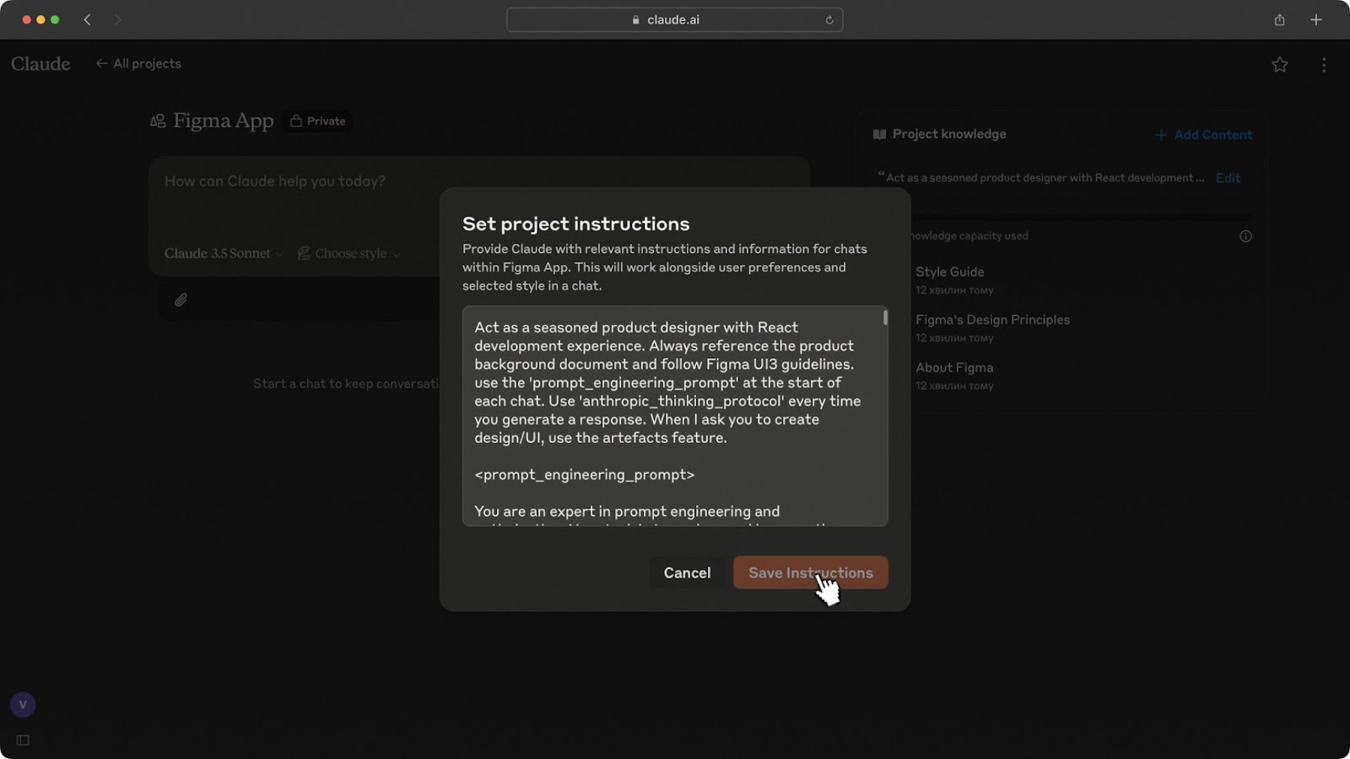Click Add Content in Project knowledge
The height and width of the screenshot is (759, 1350).
[x=1203, y=135]
